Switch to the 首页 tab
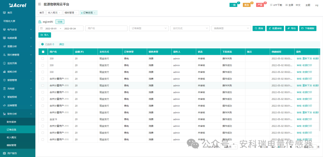 click(42, 13)
